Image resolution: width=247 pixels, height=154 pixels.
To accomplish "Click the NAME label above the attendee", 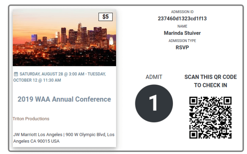I will 182,26.
